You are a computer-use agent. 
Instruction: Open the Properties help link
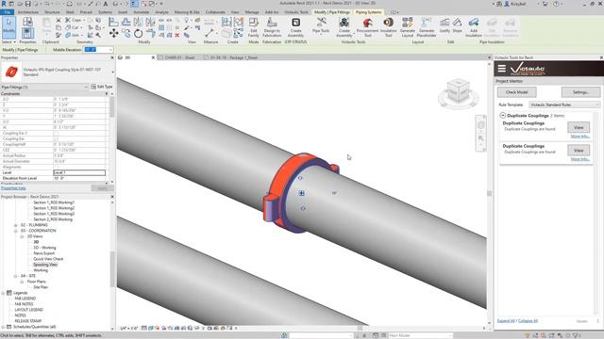[x=13, y=188]
